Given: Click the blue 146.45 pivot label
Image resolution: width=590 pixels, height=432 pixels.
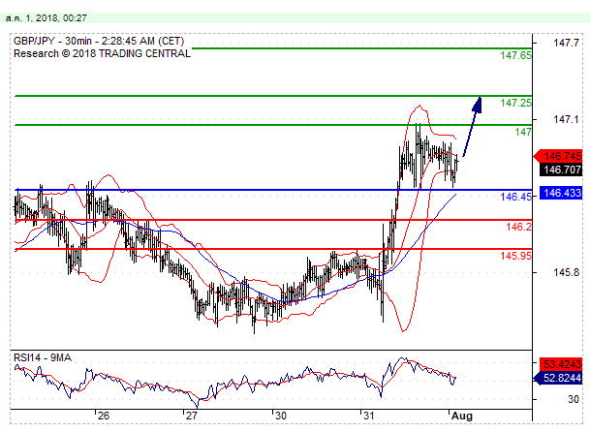Looking at the screenshot, I should coord(515,197).
